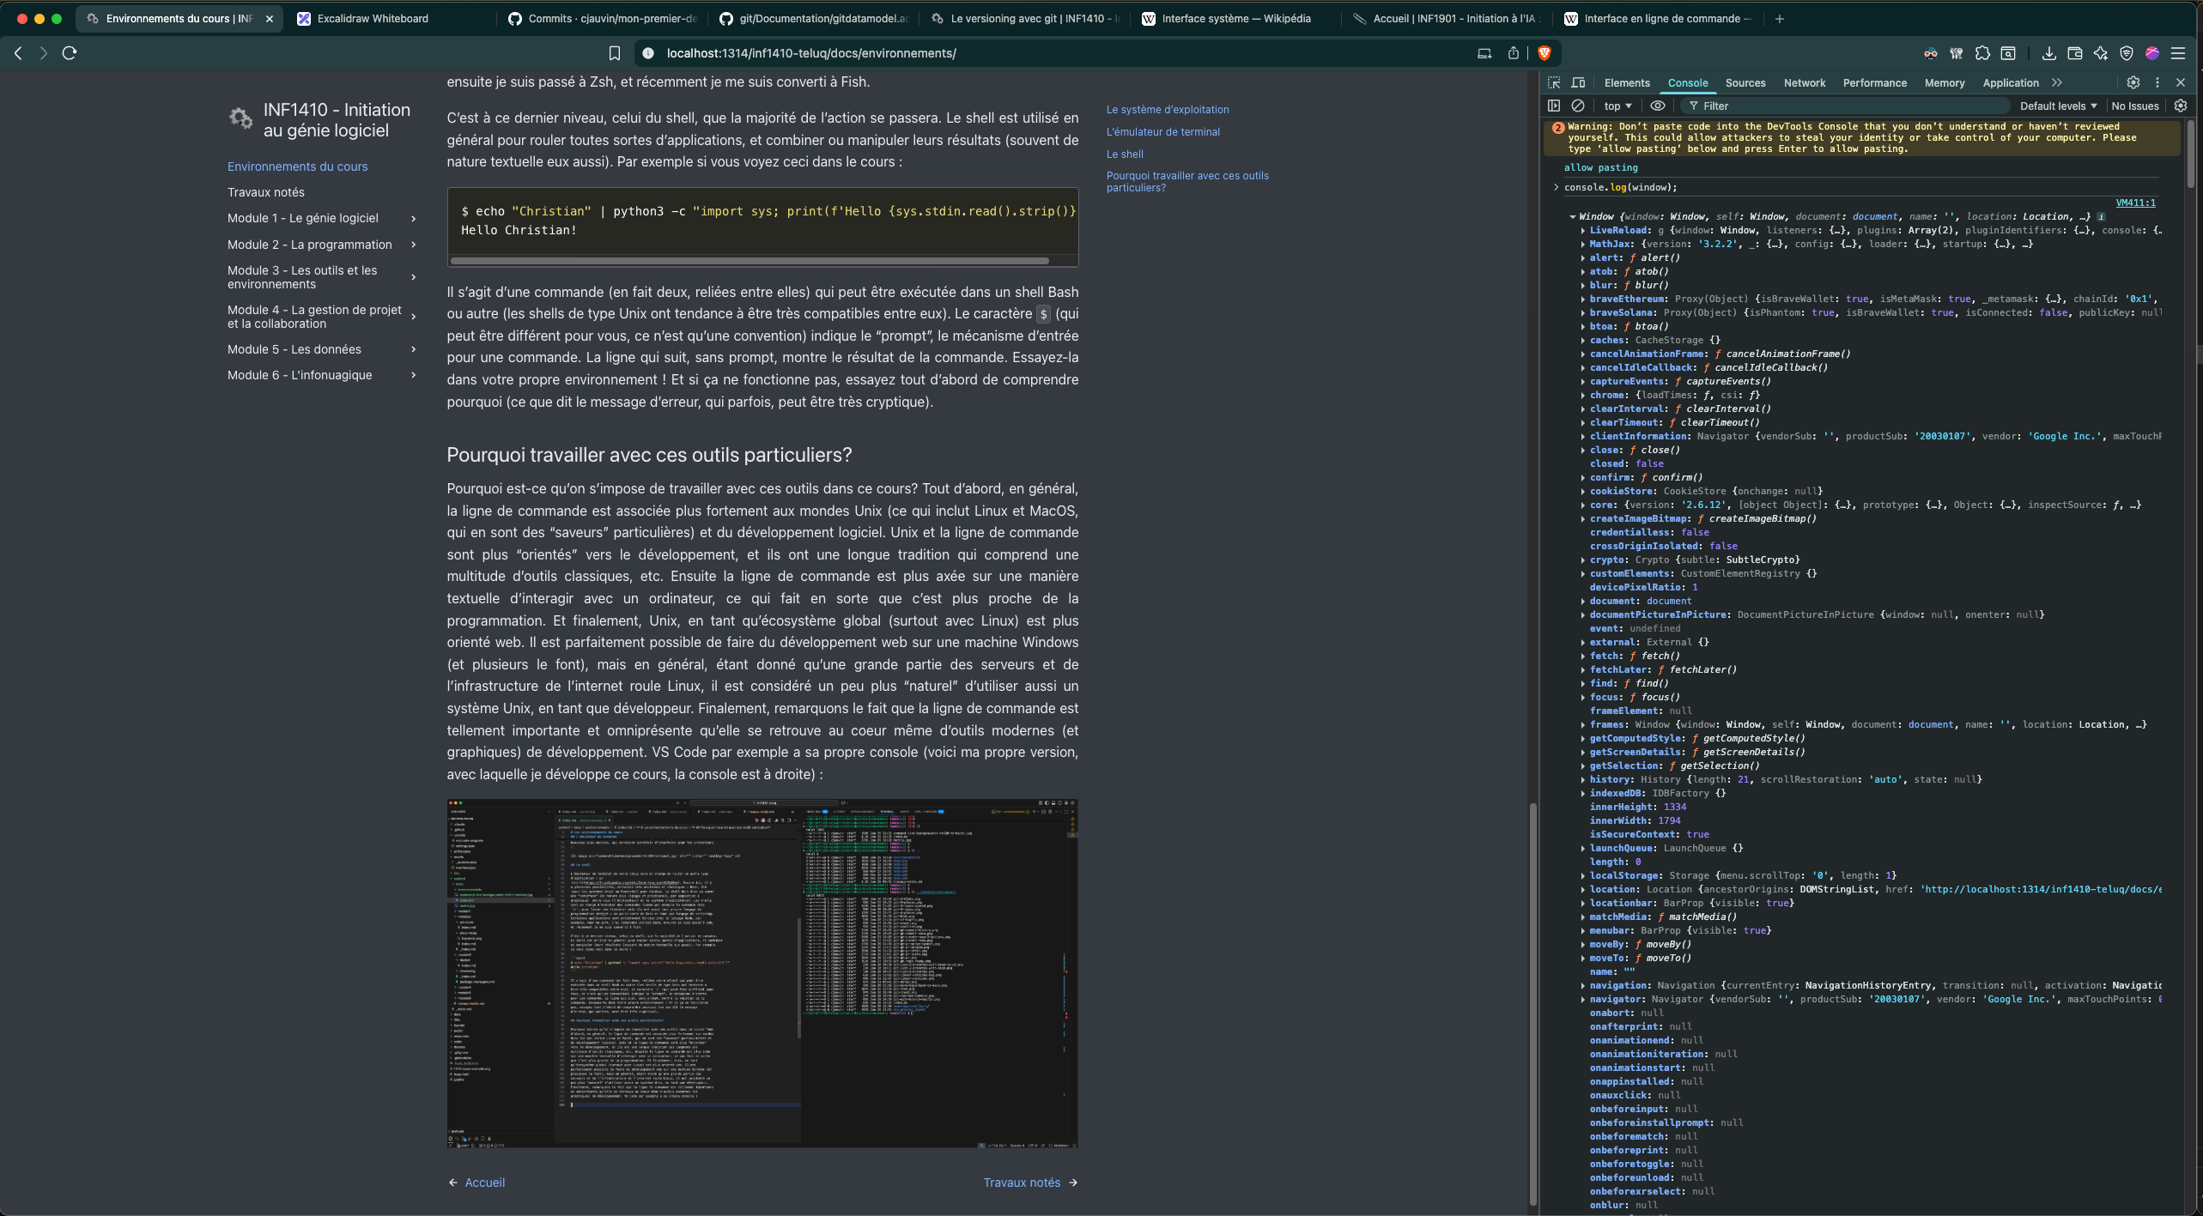
Task: Open the DevTools main settings gear
Action: [2133, 82]
